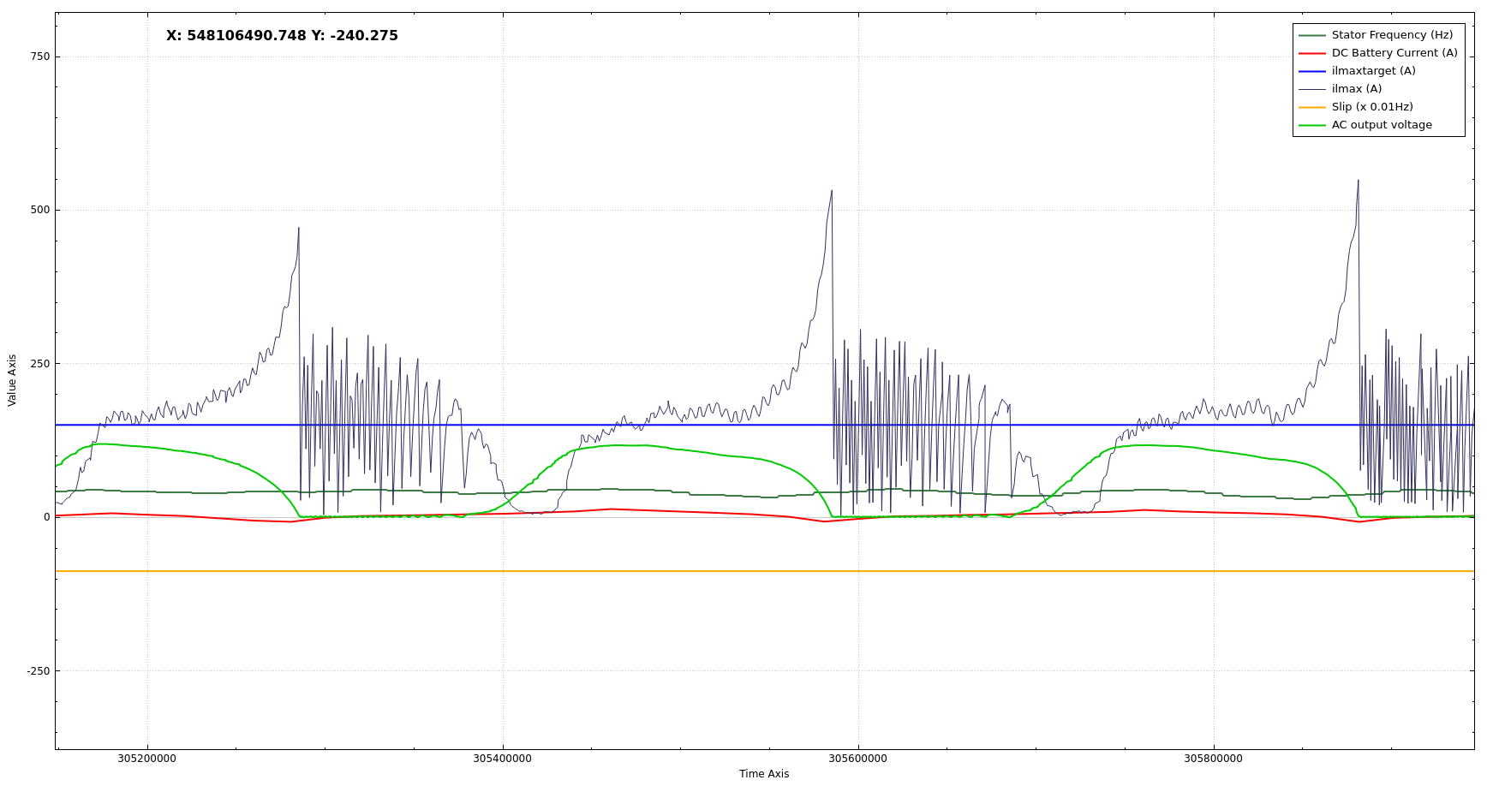Click the X/Y cursor coordinate readout
The image size is (1487, 786).
coord(282,36)
